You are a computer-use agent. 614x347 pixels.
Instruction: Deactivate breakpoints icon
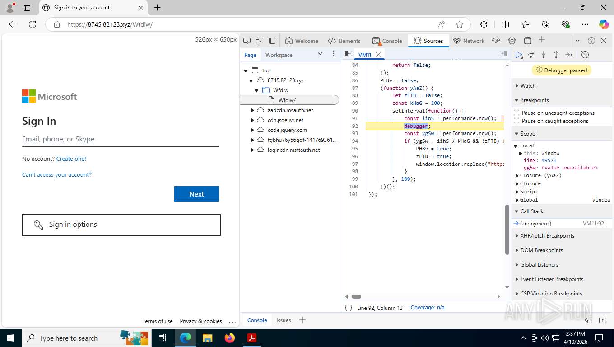(585, 55)
